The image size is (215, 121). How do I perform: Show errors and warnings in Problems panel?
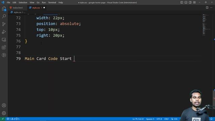13,119
